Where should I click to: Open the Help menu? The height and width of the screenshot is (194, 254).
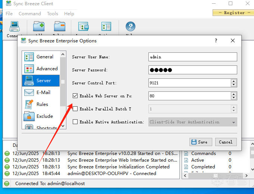point(69,13)
